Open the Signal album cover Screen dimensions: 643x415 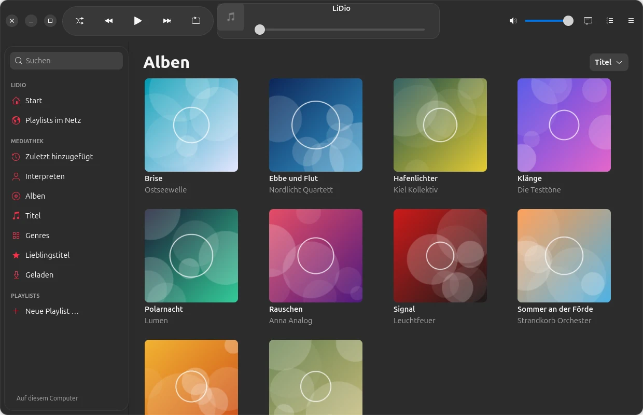coord(440,256)
